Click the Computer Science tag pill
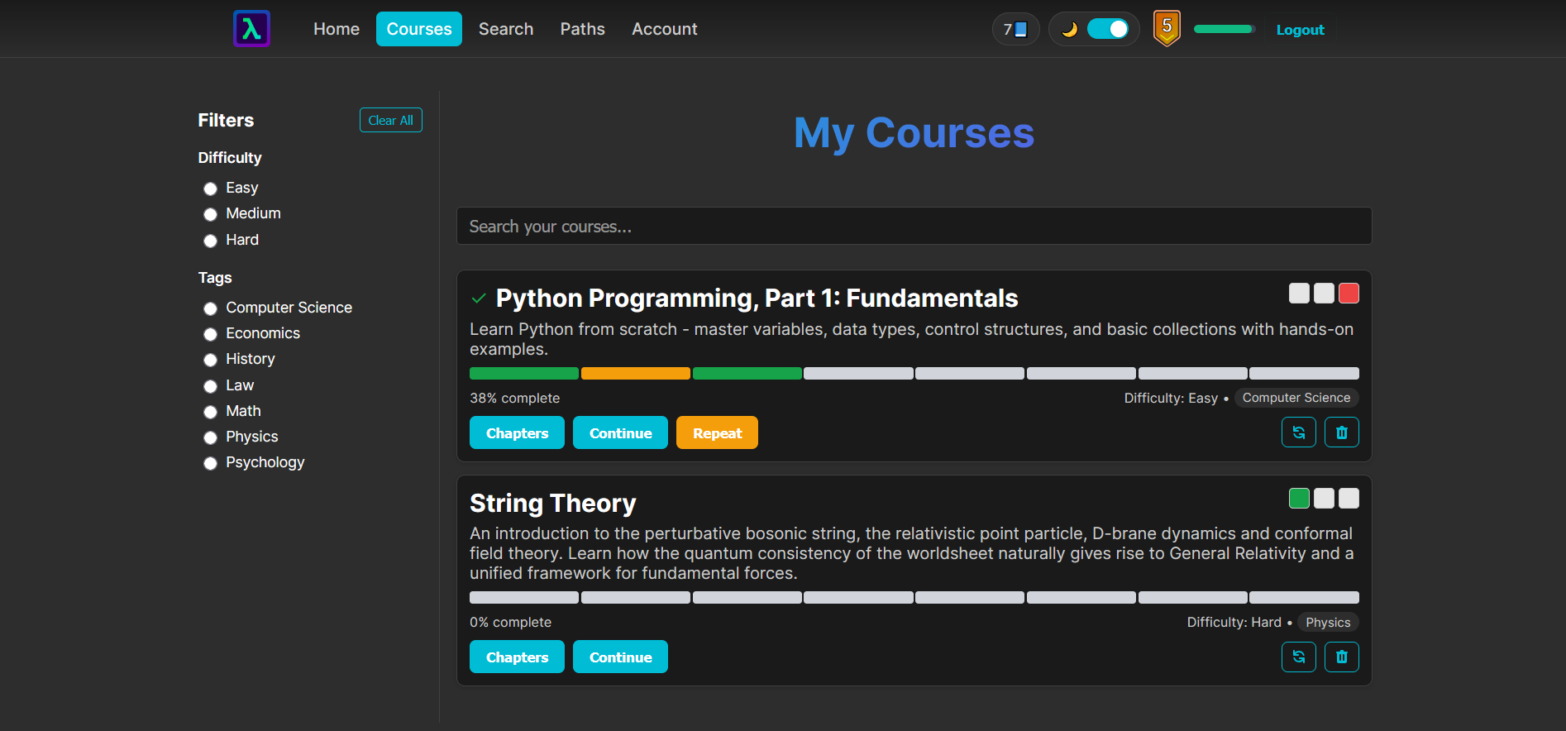Image resolution: width=1566 pixels, height=731 pixels. click(x=1296, y=398)
